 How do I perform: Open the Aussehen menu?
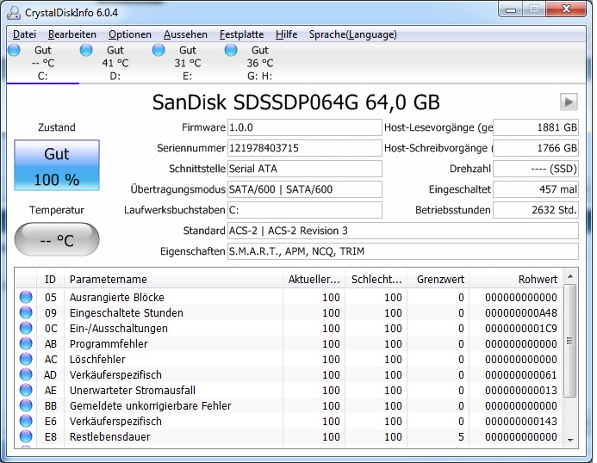coord(185,34)
